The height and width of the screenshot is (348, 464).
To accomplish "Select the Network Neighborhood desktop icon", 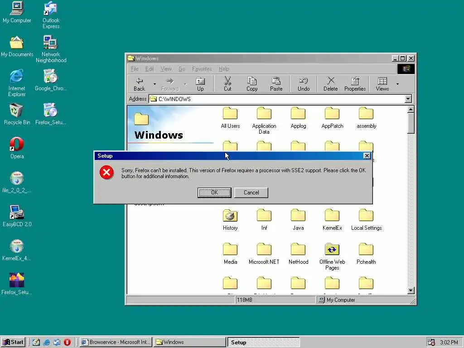I will pyautogui.click(x=51, y=49).
